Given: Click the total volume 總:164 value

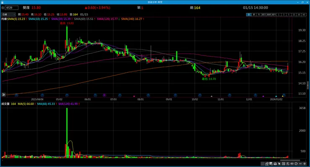Looking at the screenshot, I should [x=195, y=7].
